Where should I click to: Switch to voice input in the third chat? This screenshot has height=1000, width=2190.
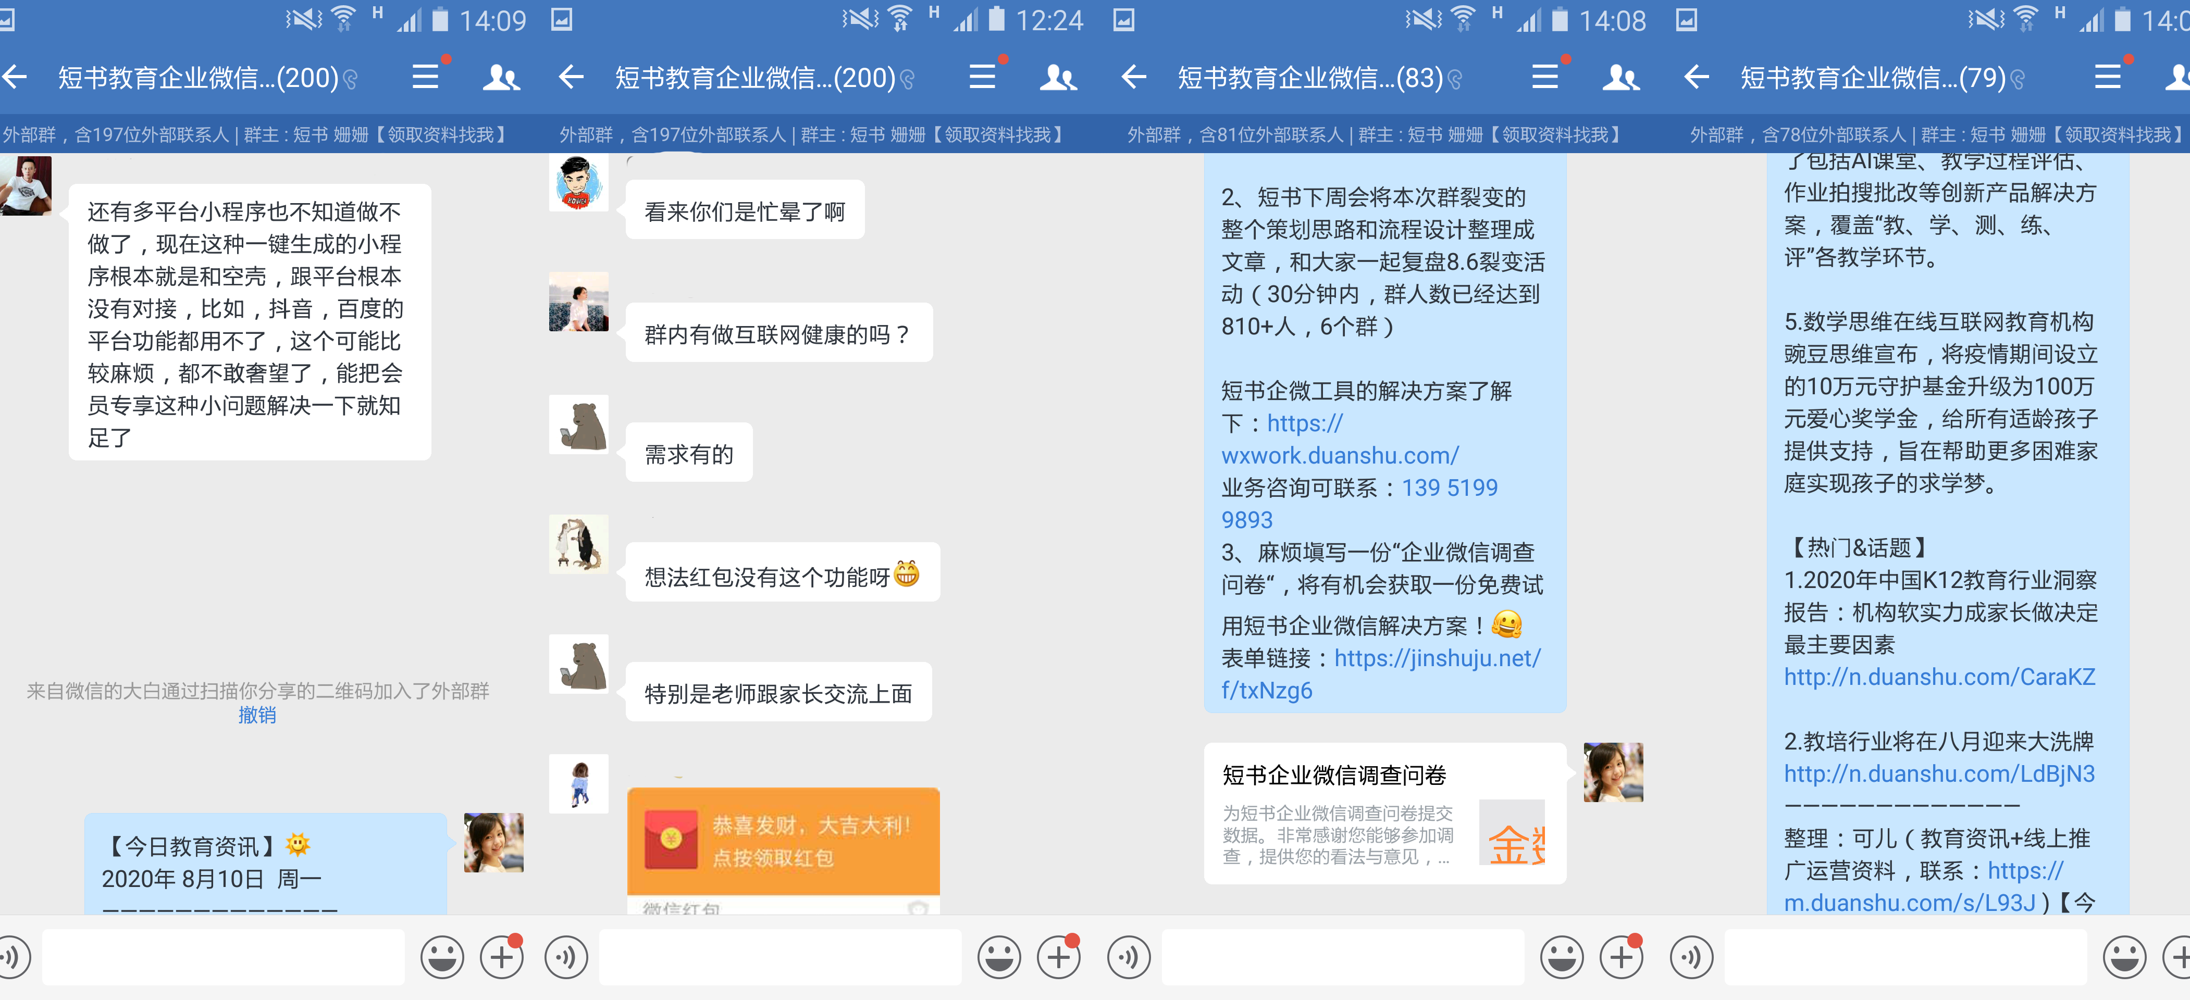click(x=1129, y=957)
